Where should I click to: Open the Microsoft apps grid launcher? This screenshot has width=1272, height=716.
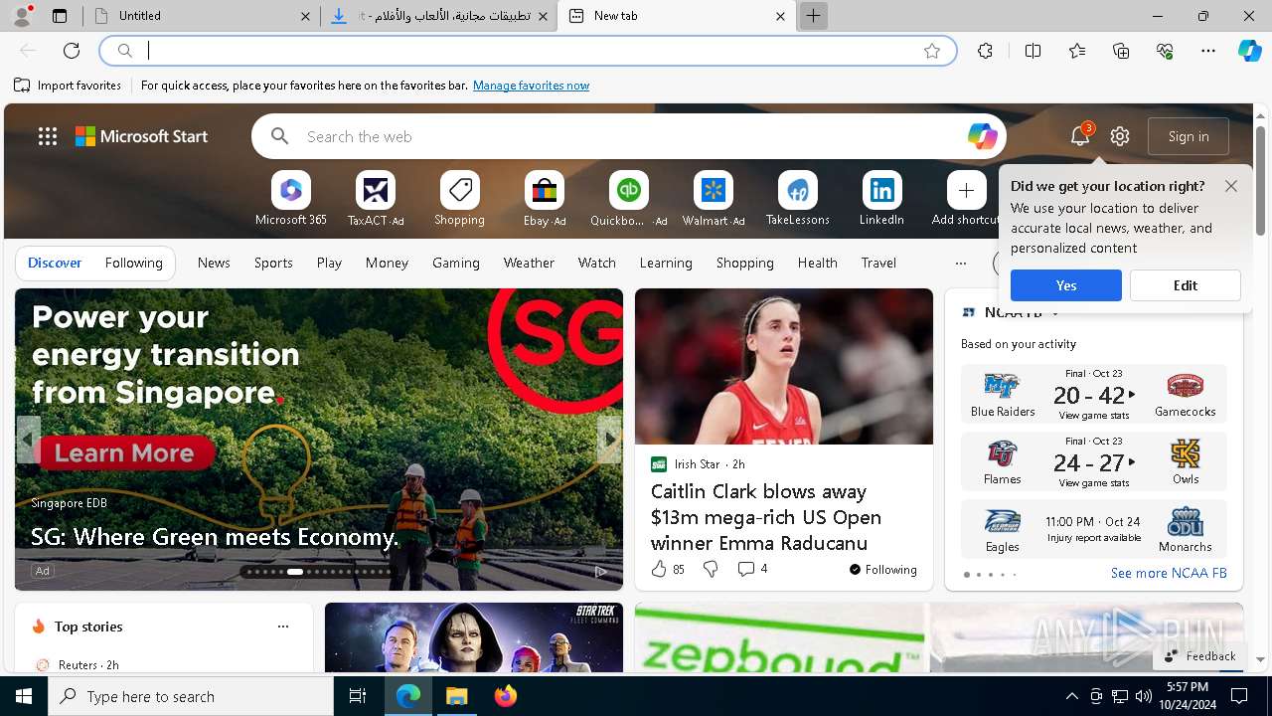click(x=48, y=136)
